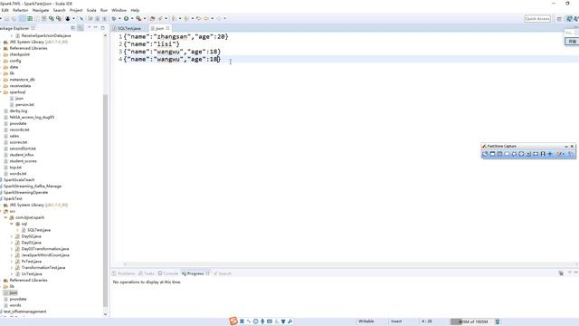Open the Run button dropdown arrow
The width and height of the screenshot is (579, 326).
132,18
